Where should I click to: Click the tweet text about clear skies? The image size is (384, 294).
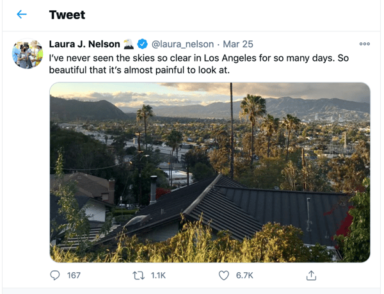(x=199, y=64)
